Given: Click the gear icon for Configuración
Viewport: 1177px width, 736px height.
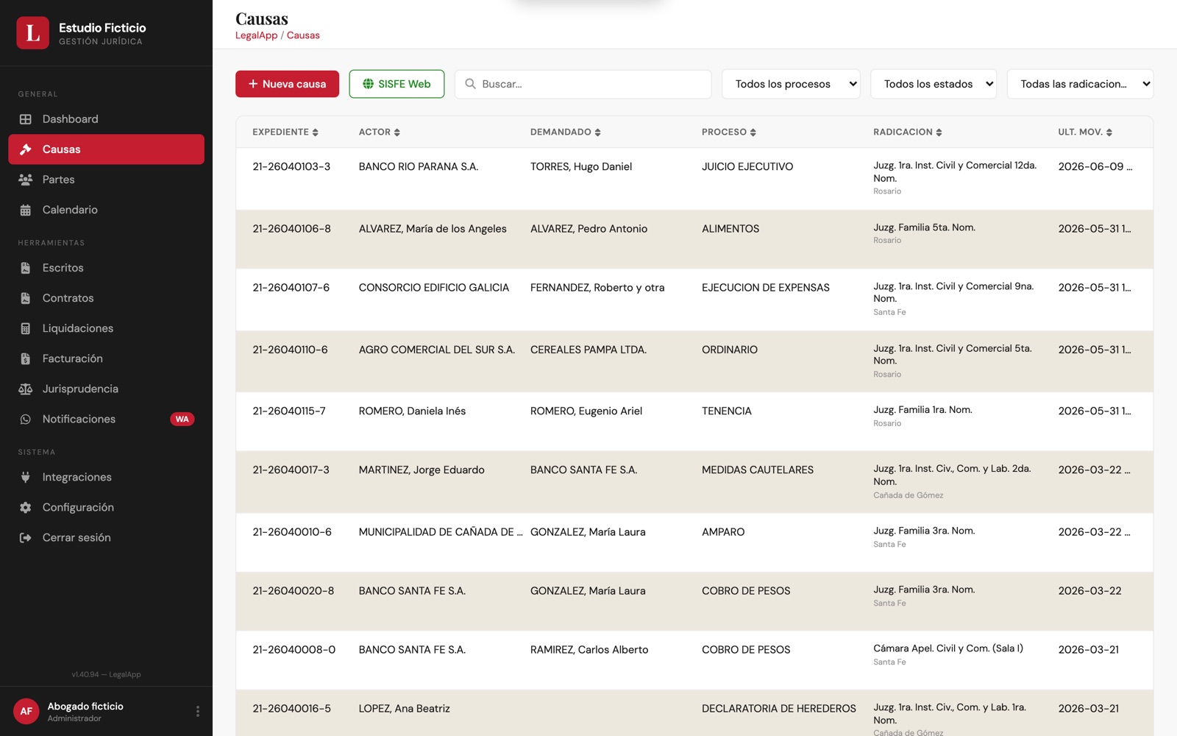Looking at the screenshot, I should click(x=26, y=507).
